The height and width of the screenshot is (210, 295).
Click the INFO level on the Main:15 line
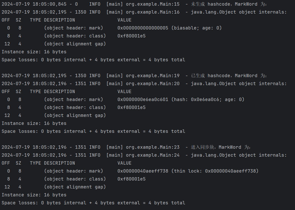(95, 4)
